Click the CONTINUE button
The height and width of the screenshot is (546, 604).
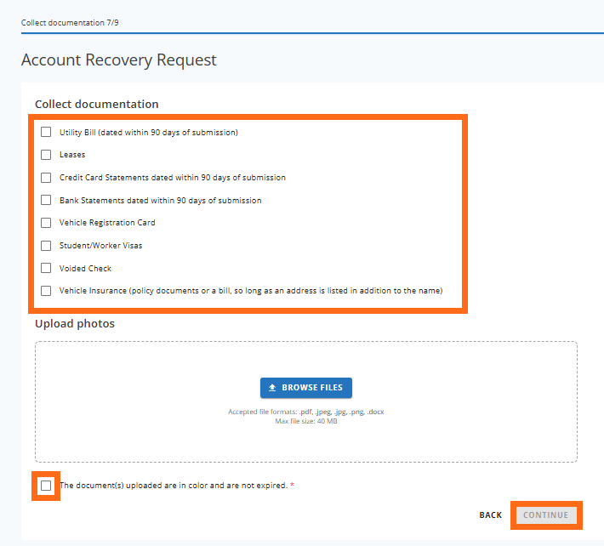(546, 515)
